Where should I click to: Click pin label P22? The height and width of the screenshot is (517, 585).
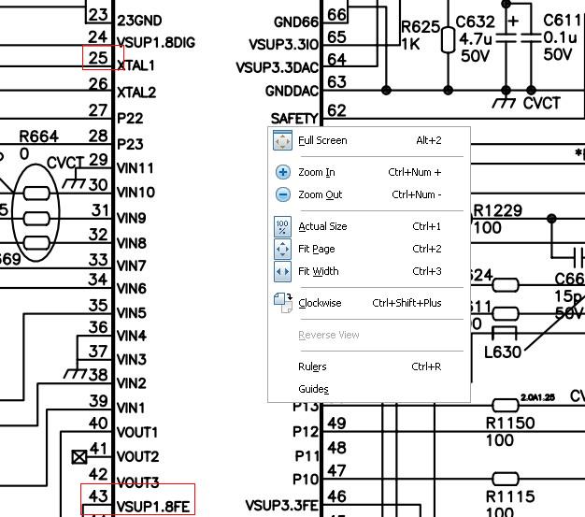(130, 119)
